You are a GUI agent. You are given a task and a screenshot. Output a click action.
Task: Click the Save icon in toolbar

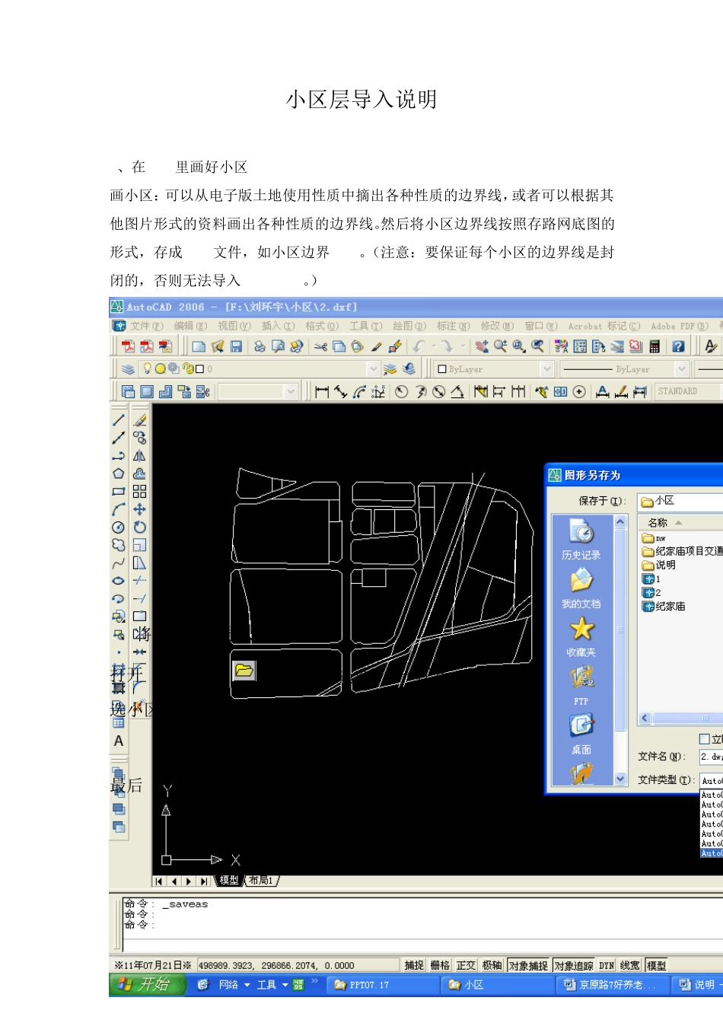(237, 347)
